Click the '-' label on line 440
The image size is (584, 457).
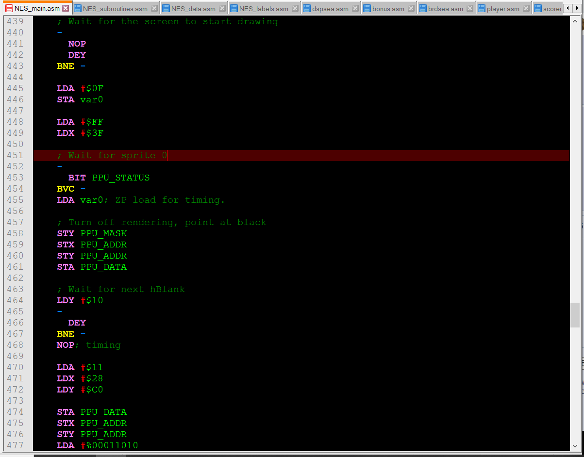pyautogui.click(x=60, y=33)
